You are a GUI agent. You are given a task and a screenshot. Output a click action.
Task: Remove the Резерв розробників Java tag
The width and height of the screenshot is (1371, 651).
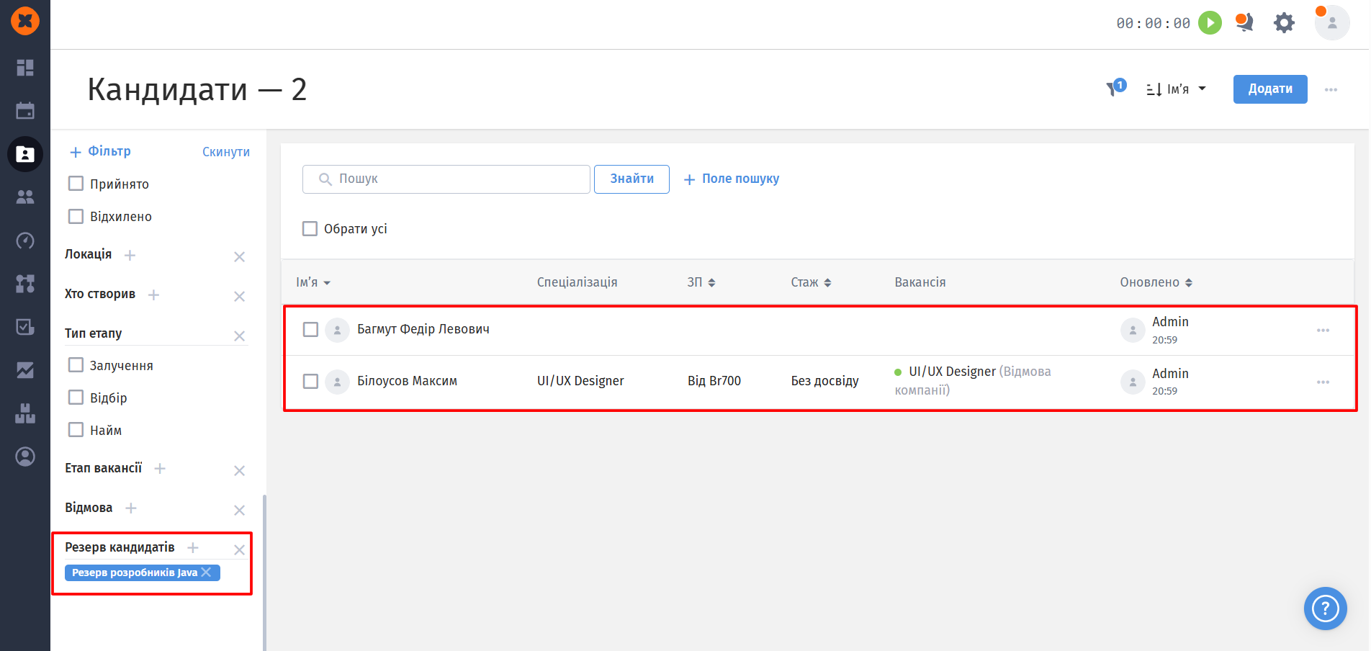click(207, 573)
